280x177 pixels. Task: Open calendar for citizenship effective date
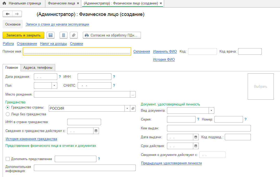click(96, 131)
